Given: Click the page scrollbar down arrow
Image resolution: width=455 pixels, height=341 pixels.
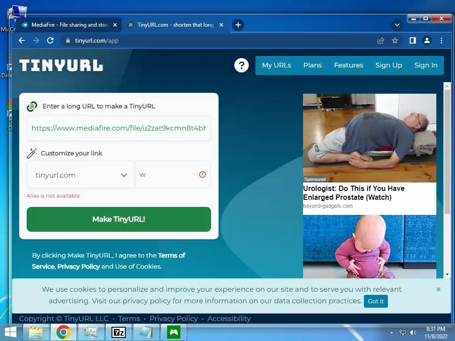Looking at the screenshot, I should point(447,274).
